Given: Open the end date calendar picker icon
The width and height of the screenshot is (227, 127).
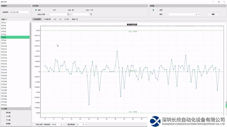Looking at the screenshot, I should pos(91,14).
